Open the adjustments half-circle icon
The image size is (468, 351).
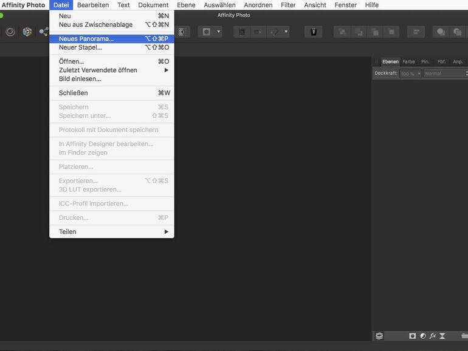(423, 336)
